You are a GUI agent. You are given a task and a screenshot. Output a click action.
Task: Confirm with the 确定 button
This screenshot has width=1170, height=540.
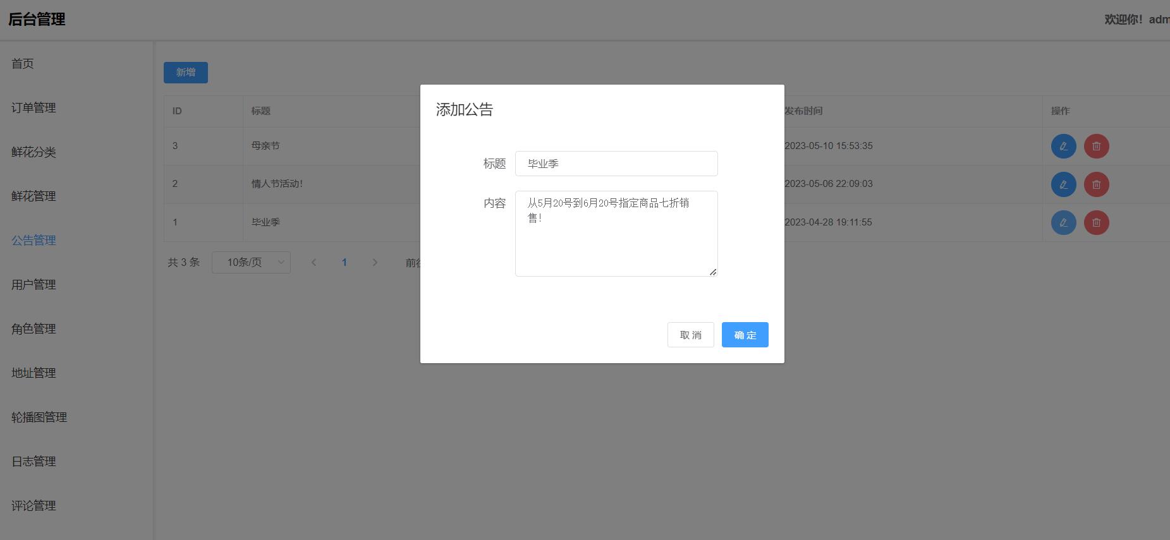(x=745, y=335)
